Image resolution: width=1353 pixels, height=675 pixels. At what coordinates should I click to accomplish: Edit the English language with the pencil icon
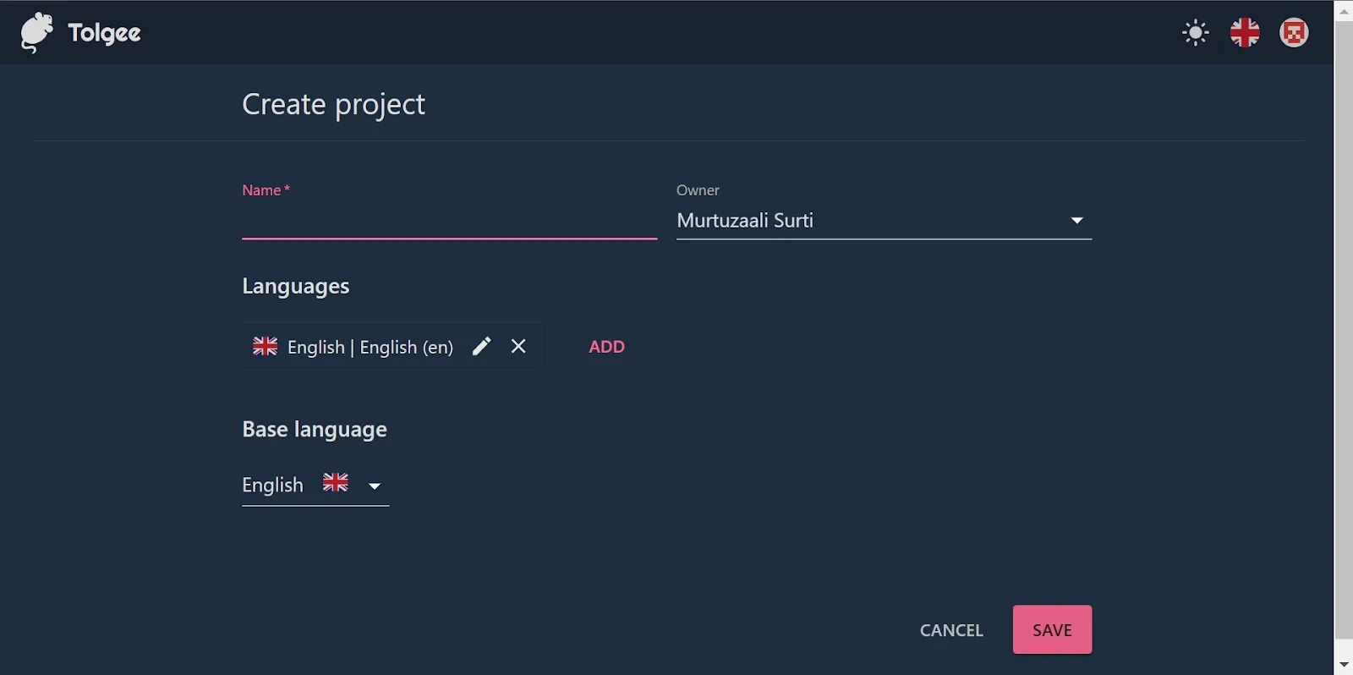coord(481,347)
